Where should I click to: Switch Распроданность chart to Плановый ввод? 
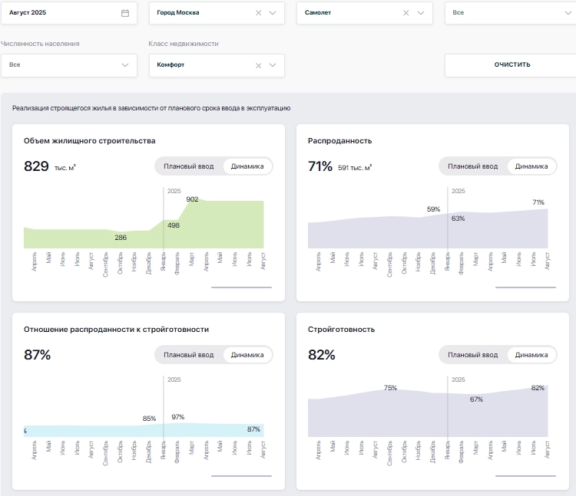coord(473,166)
